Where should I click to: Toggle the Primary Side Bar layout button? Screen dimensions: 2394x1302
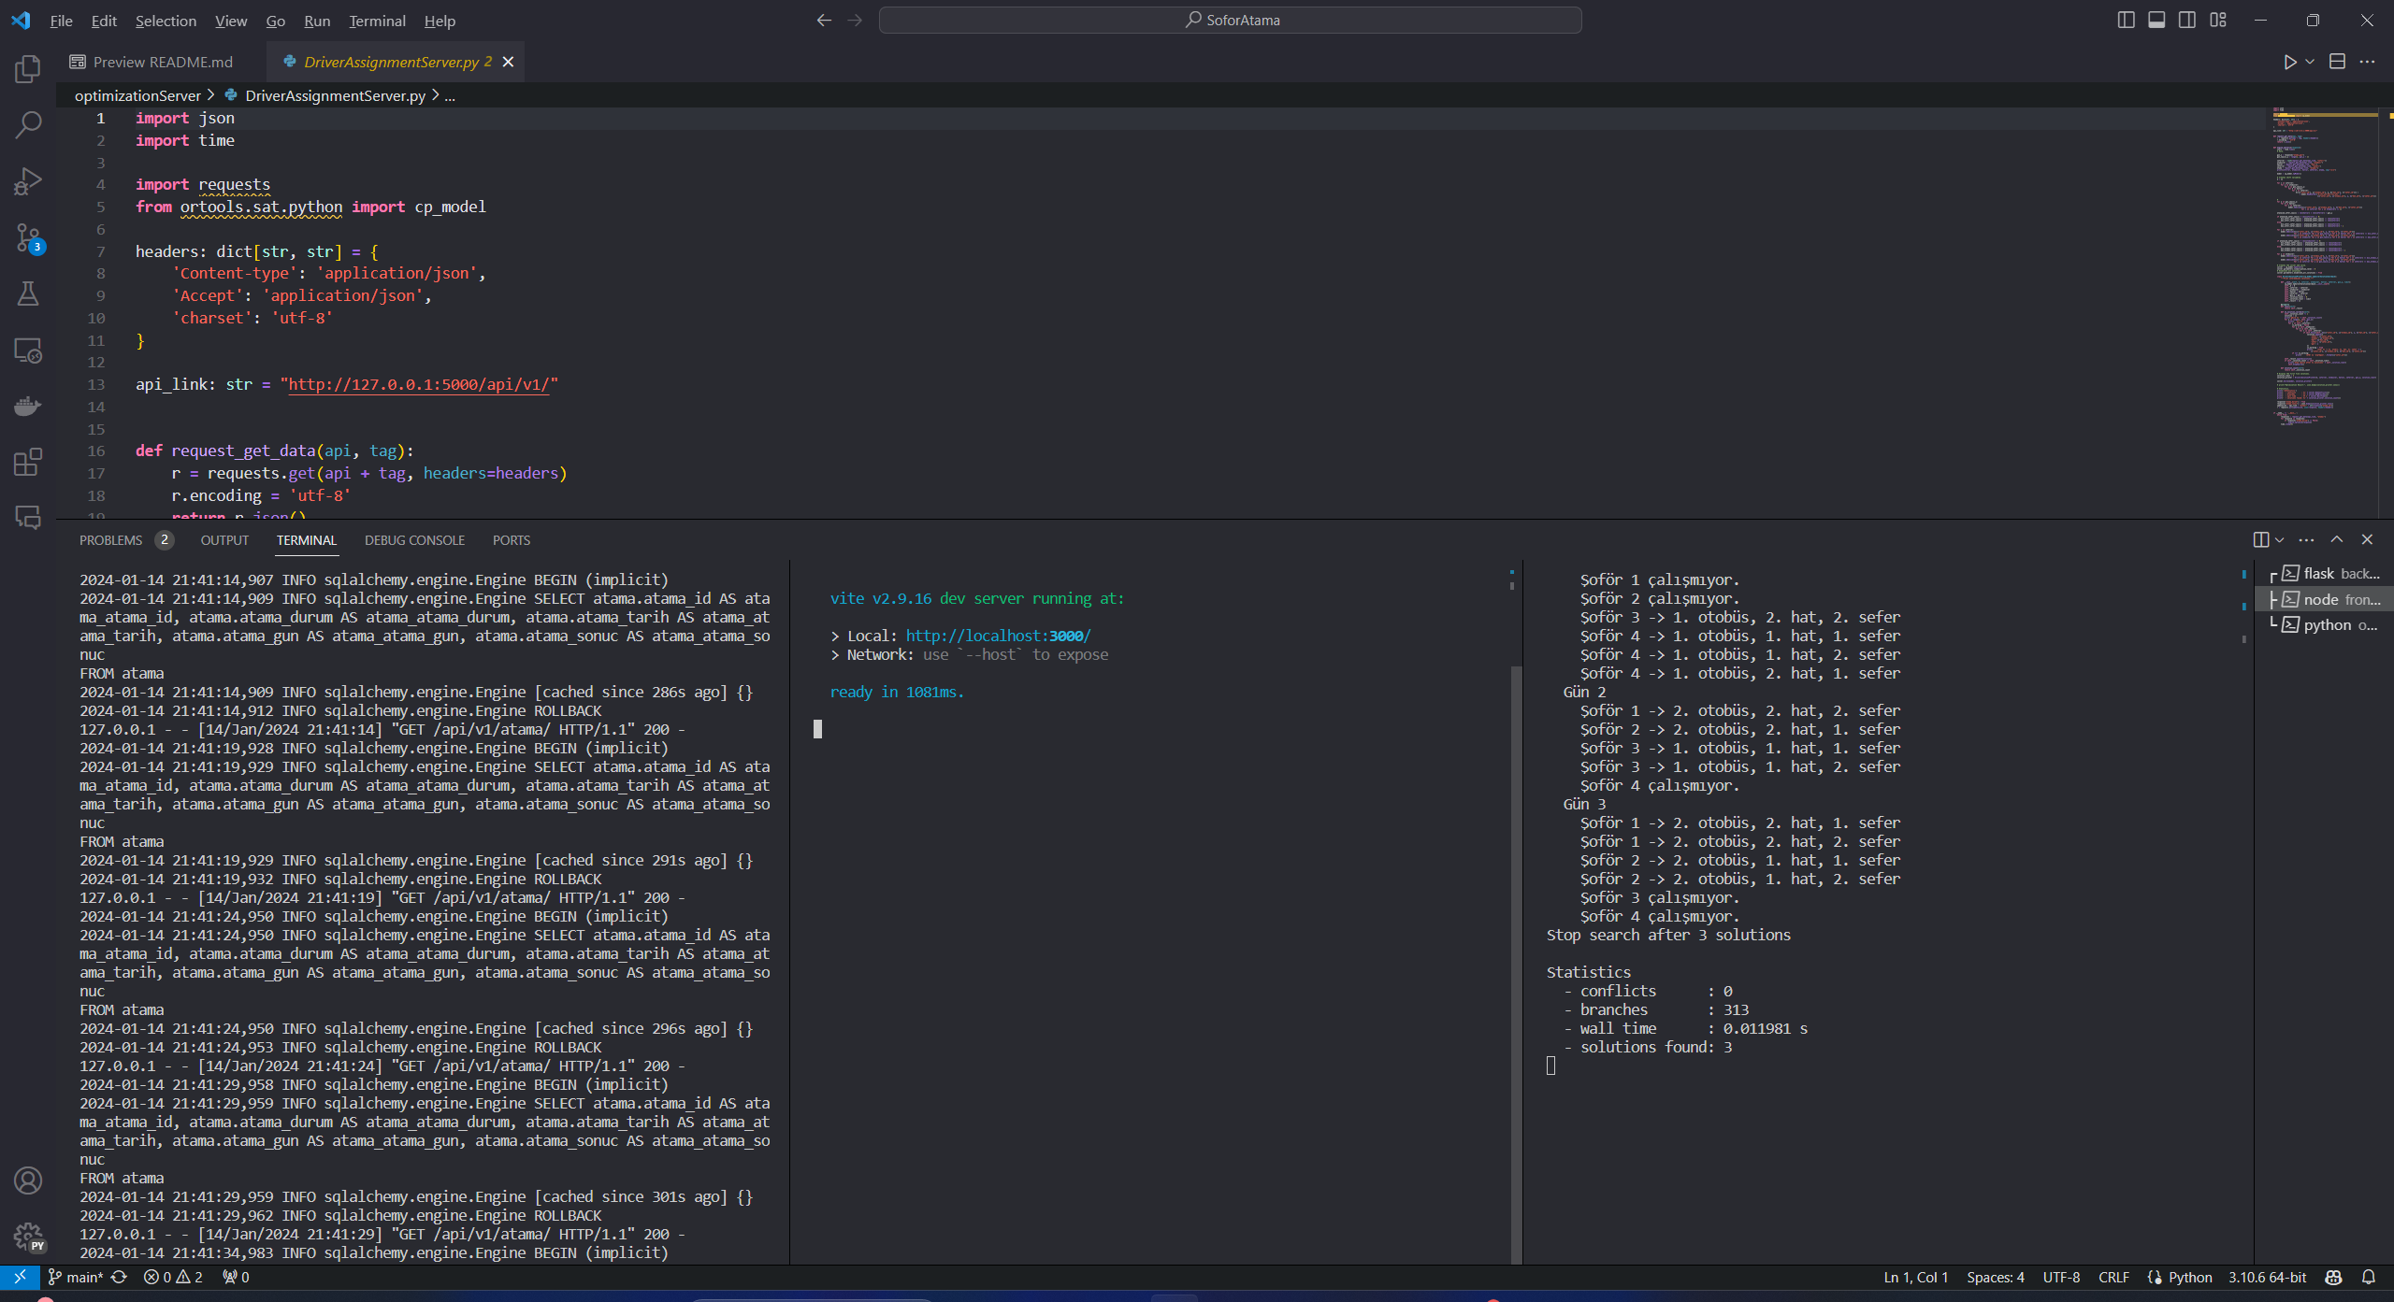click(2126, 20)
